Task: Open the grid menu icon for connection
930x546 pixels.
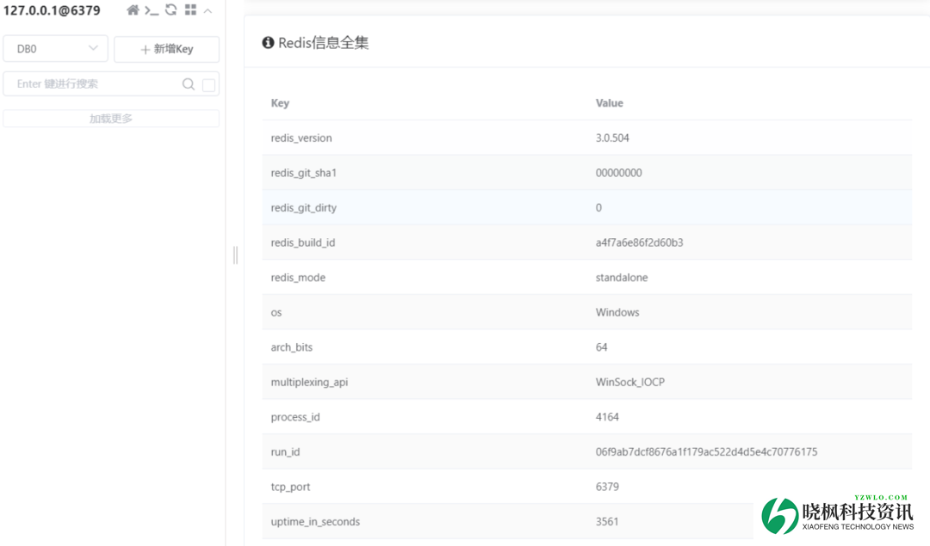Action: coord(190,10)
